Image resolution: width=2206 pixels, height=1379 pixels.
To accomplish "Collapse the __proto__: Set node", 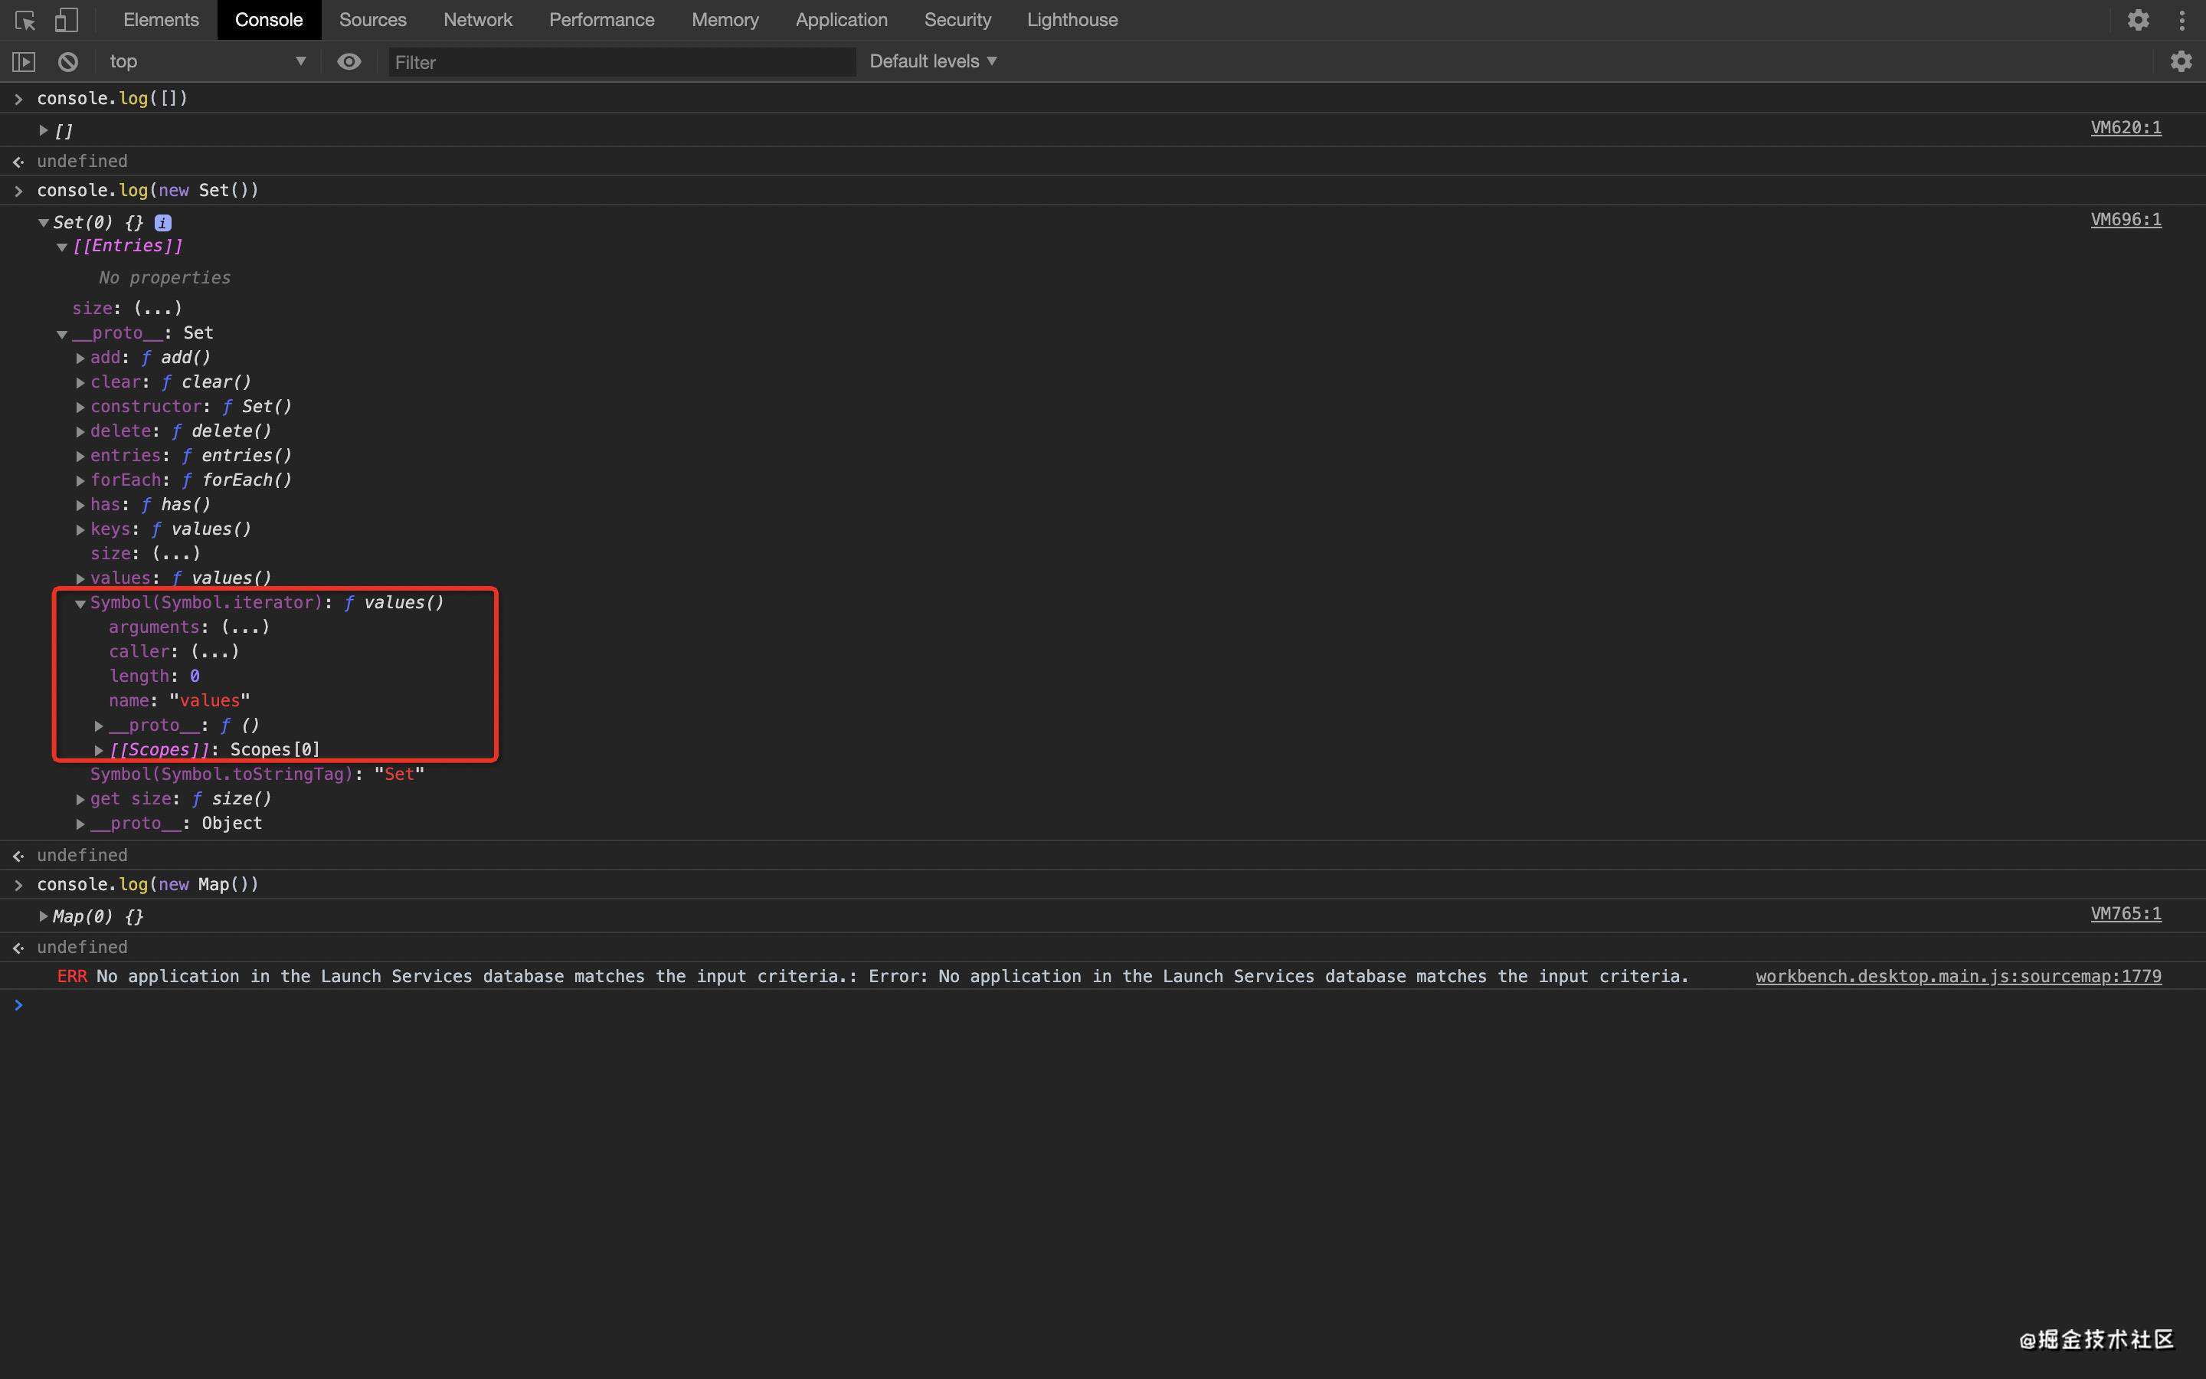I will coord(62,334).
